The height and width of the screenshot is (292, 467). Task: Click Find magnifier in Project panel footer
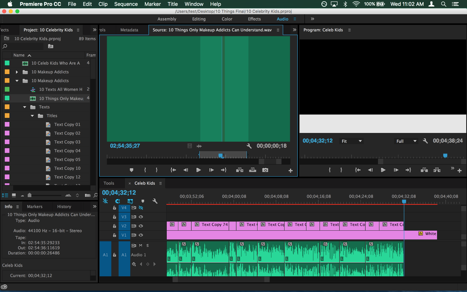pos(95,195)
